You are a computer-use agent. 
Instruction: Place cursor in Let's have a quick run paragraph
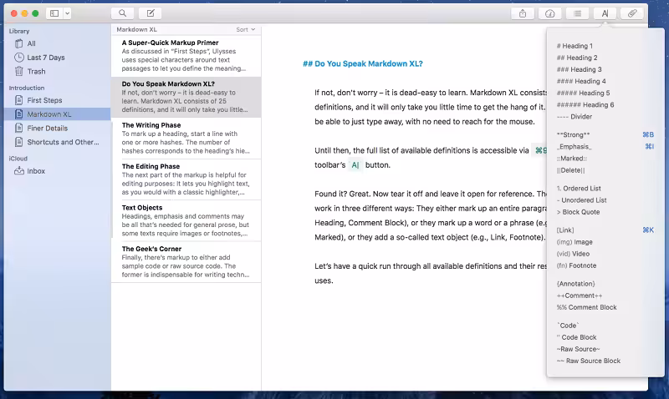click(x=431, y=274)
